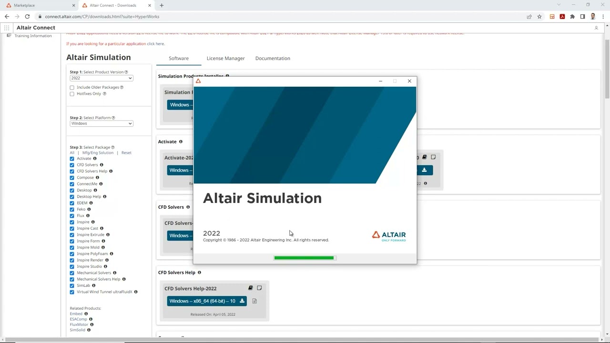
Task: Show info for the SimLab package
Action: click(x=93, y=285)
